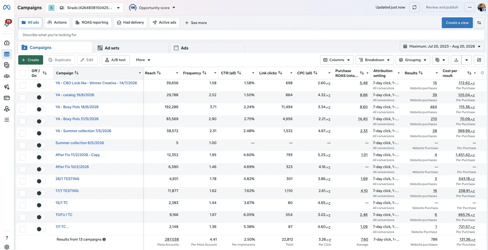Open Account overview gauge icon in sidebar

7,43
